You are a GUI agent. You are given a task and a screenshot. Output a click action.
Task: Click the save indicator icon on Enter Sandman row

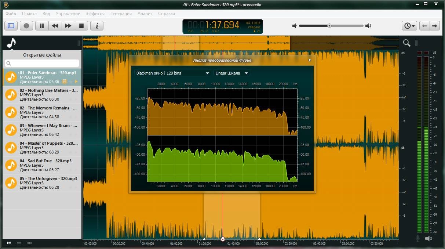tap(65, 82)
